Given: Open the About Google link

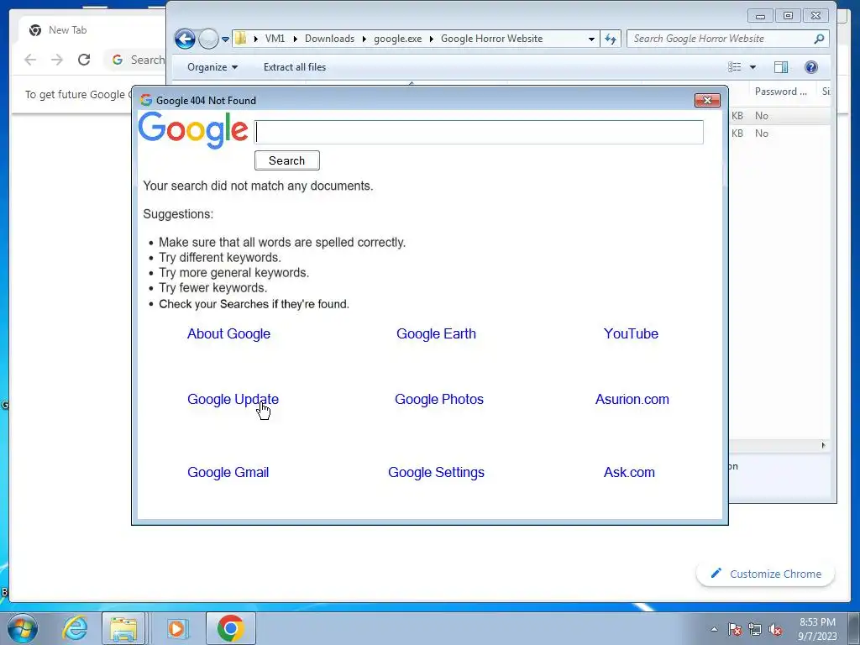Looking at the screenshot, I should point(228,333).
